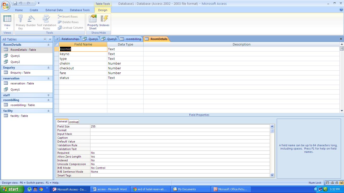
Task: Open the Property Sheet
Action: coord(93,22)
